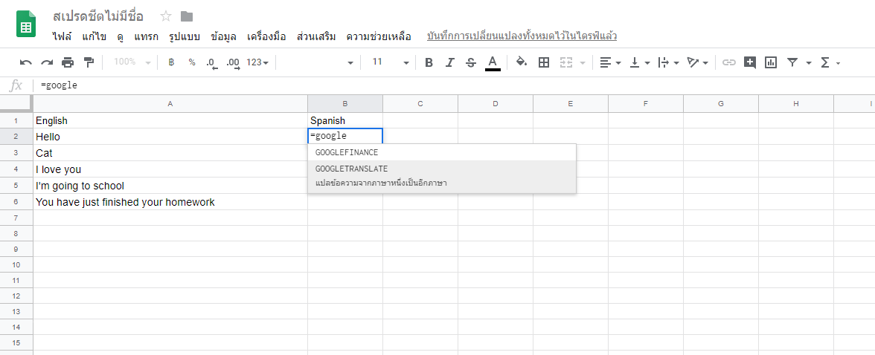Open the fill color bucket

[x=521, y=62]
